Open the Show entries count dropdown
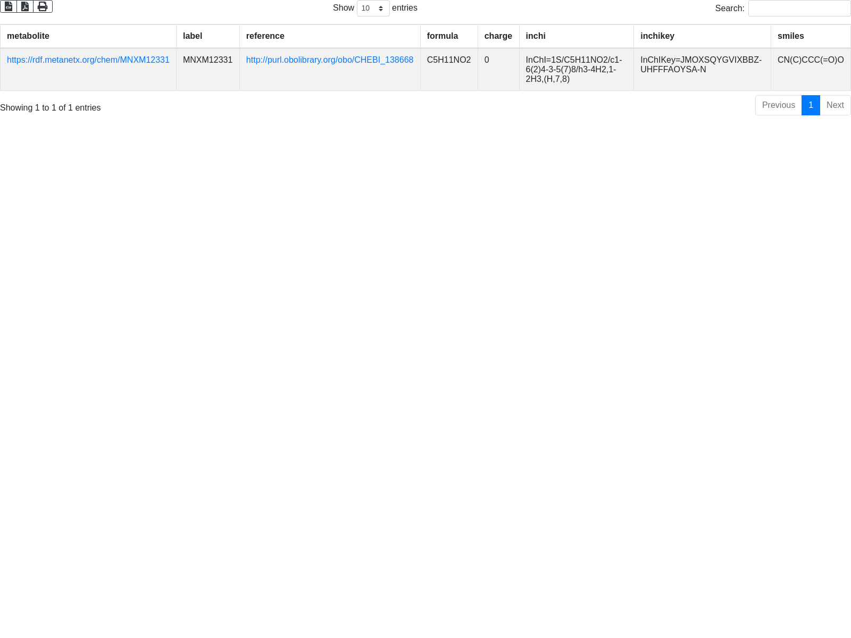The width and height of the screenshot is (851, 638). 373,9
